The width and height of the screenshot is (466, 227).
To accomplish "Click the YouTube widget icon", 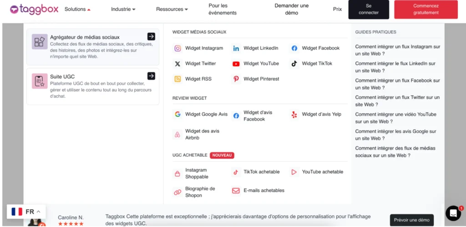I will [236, 64].
